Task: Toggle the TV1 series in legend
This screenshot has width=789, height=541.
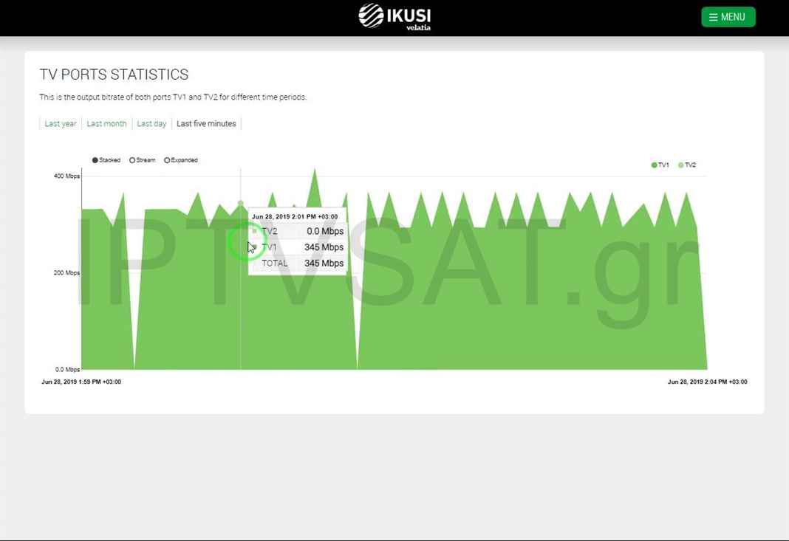Action: click(x=660, y=165)
